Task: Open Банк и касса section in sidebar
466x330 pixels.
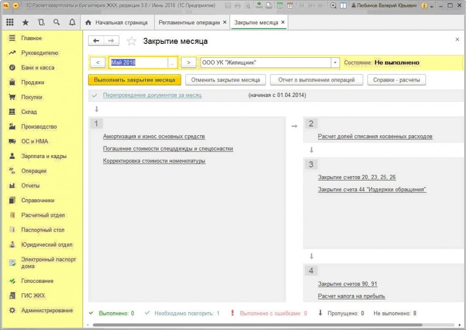Action: pos(38,68)
